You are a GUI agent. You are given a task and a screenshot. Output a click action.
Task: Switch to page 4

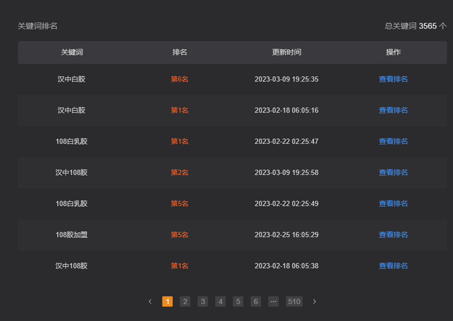220,301
